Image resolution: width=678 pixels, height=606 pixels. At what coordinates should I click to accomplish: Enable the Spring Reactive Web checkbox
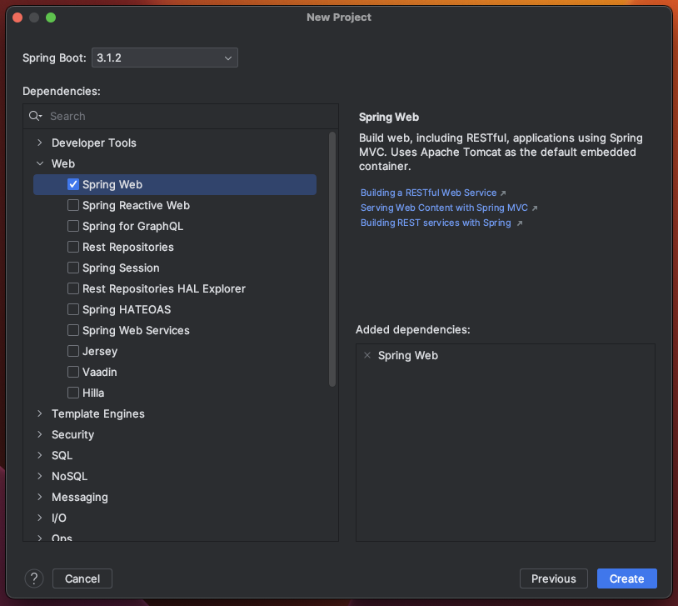tap(72, 205)
